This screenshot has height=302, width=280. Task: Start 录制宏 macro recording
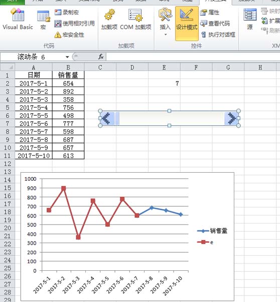tap(67, 13)
